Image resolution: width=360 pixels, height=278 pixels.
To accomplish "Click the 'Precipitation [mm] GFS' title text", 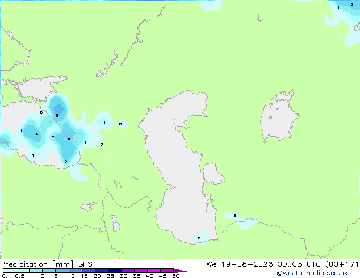I will click(x=46, y=264).
